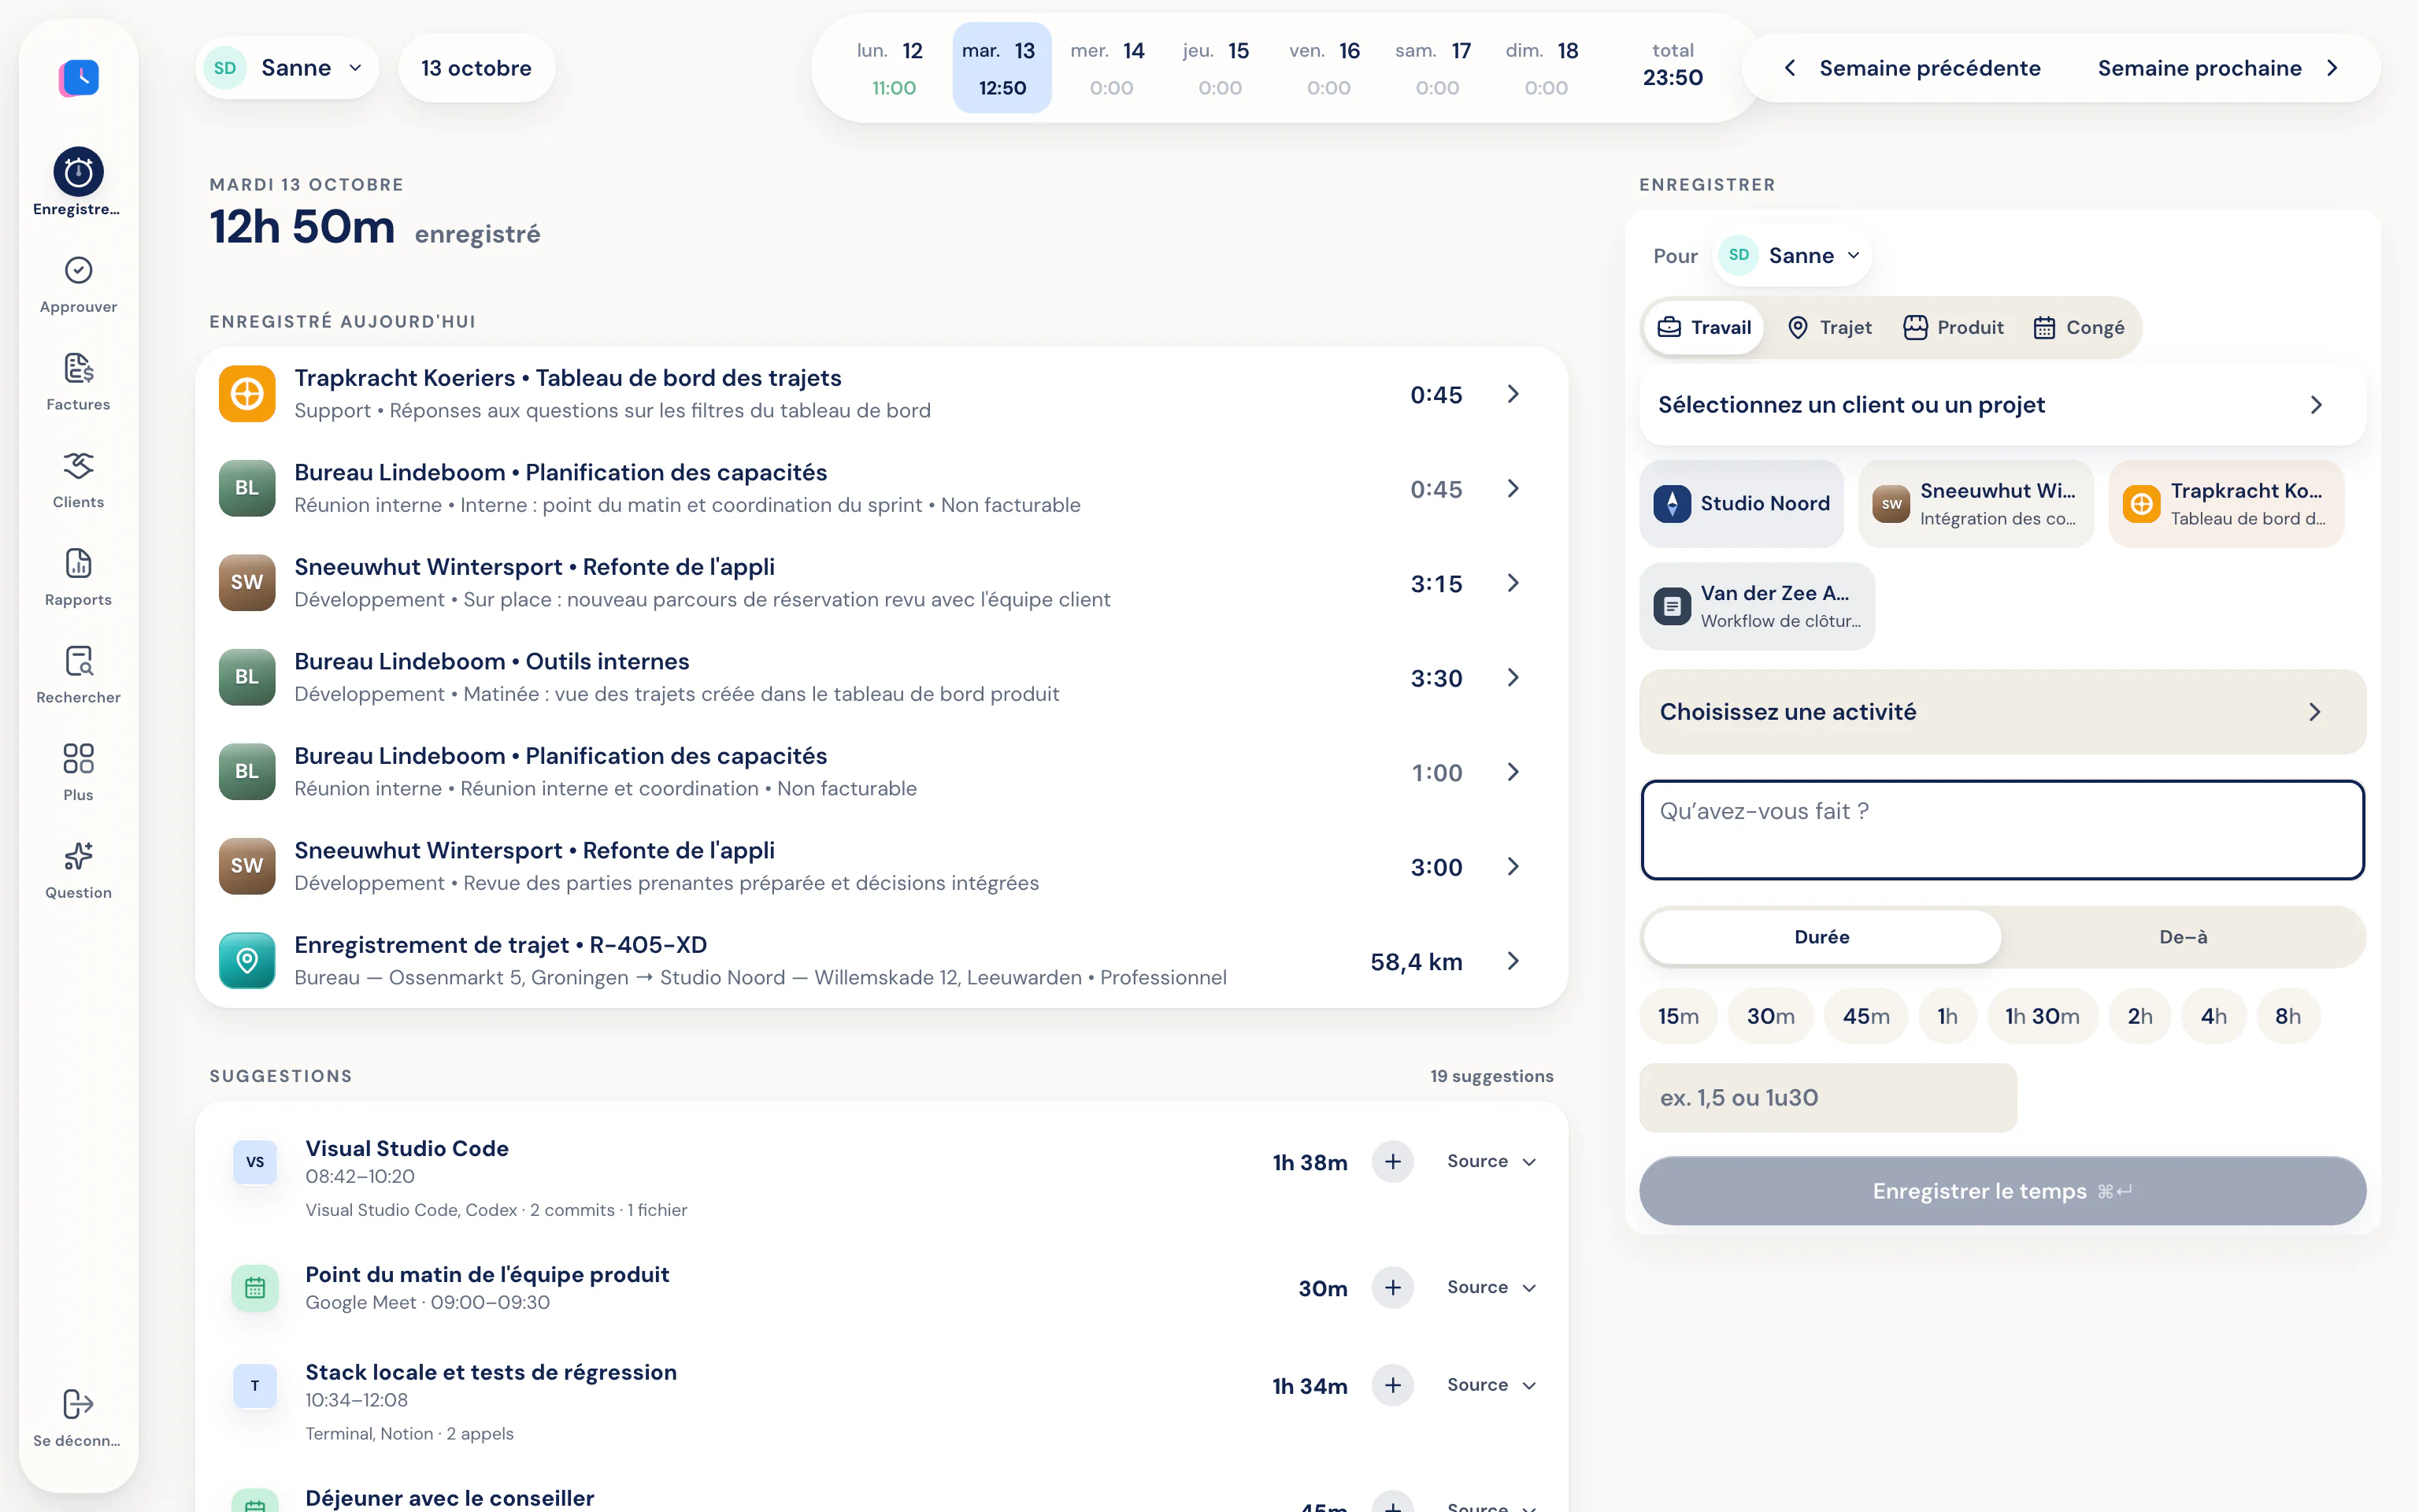Select the 15m duration chip

pyautogui.click(x=1678, y=1016)
